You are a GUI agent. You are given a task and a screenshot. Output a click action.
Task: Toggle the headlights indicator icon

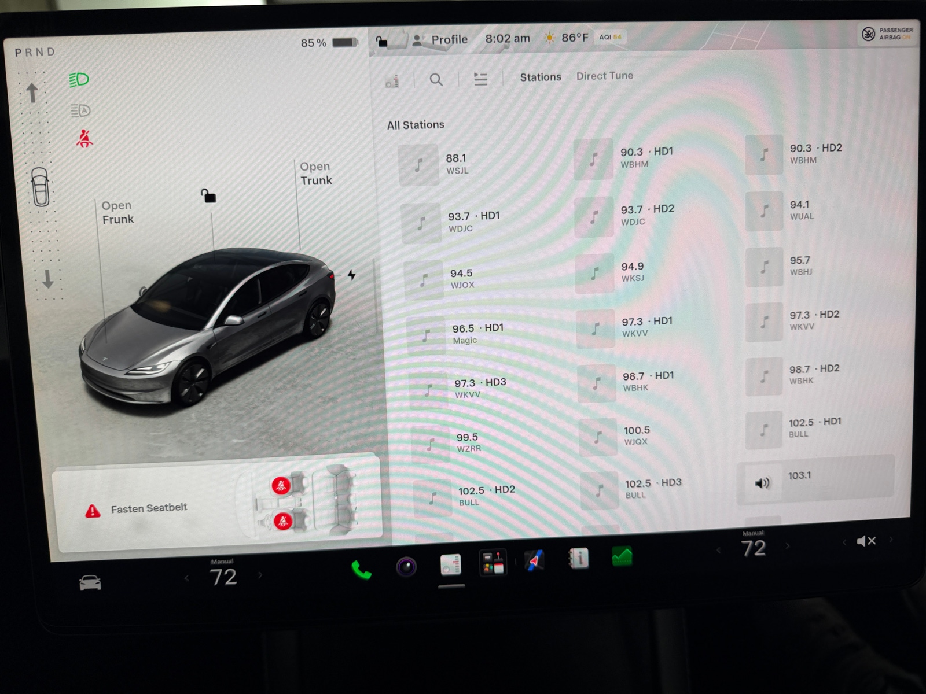point(79,79)
